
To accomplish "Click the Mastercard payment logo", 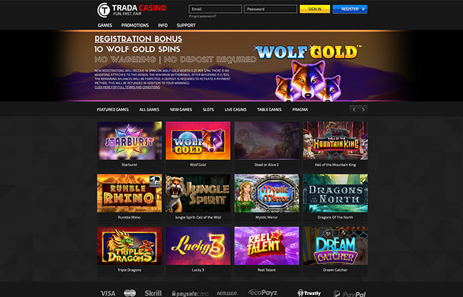I will coord(129,293).
